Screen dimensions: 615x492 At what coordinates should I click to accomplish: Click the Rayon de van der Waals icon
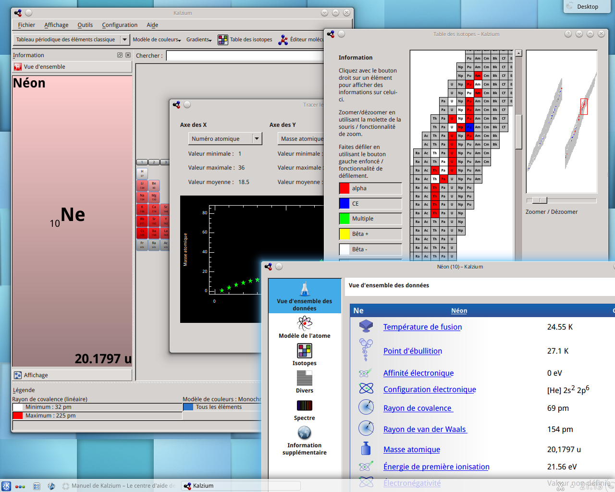(x=366, y=428)
